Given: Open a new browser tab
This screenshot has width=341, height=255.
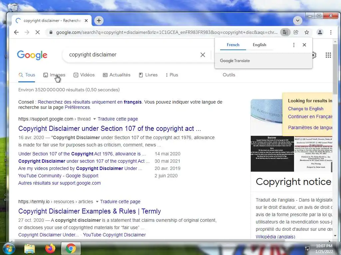Looking at the screenshot, I should (x=99, y=21).
